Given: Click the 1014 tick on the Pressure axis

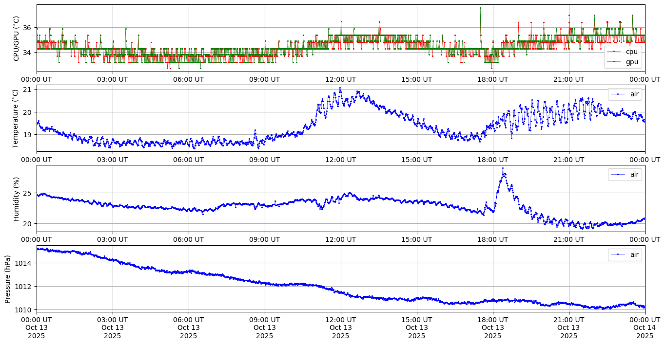Looking at the screenshot, I should [x=24, y=263].
